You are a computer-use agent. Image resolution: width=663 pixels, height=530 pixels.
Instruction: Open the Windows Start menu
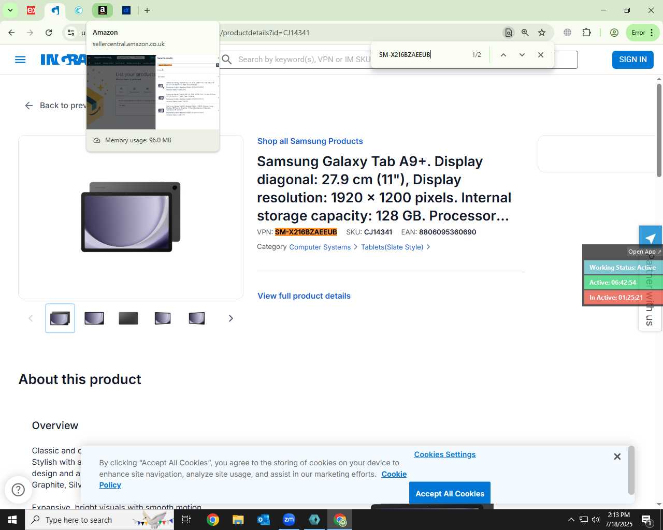tap(12, 520)
